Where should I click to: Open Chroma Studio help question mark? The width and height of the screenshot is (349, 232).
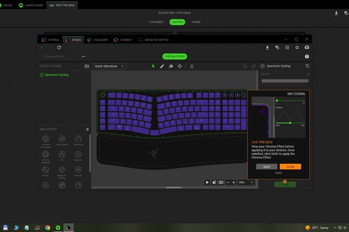click(307, 57)
